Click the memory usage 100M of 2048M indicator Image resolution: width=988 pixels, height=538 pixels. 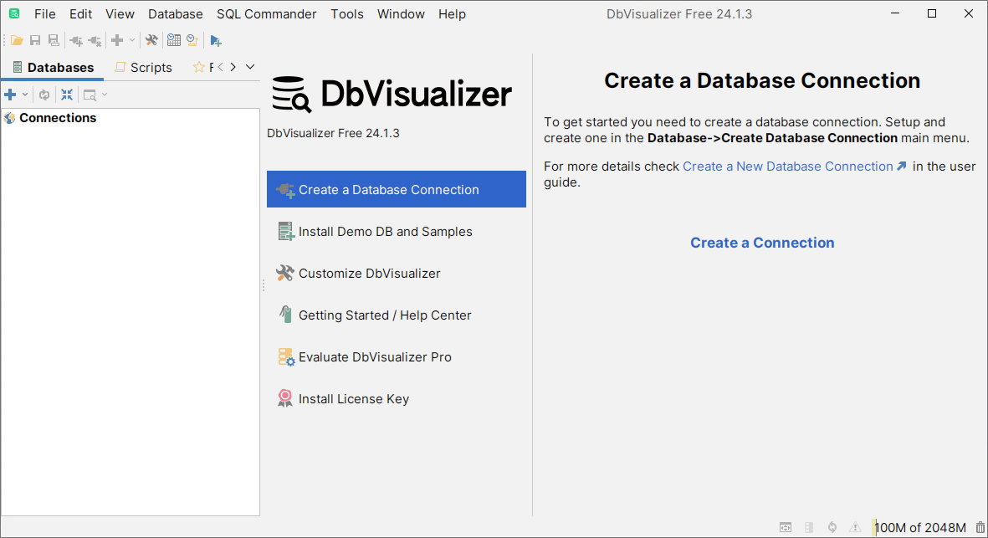[920, 527]
